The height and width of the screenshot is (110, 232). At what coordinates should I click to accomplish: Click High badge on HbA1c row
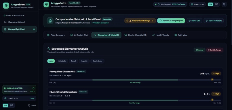tap(216, 94)
